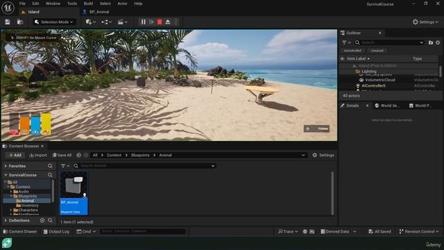
Task: Open the top-right Settings gear dropdown
Action: click(x=425, y=22)
